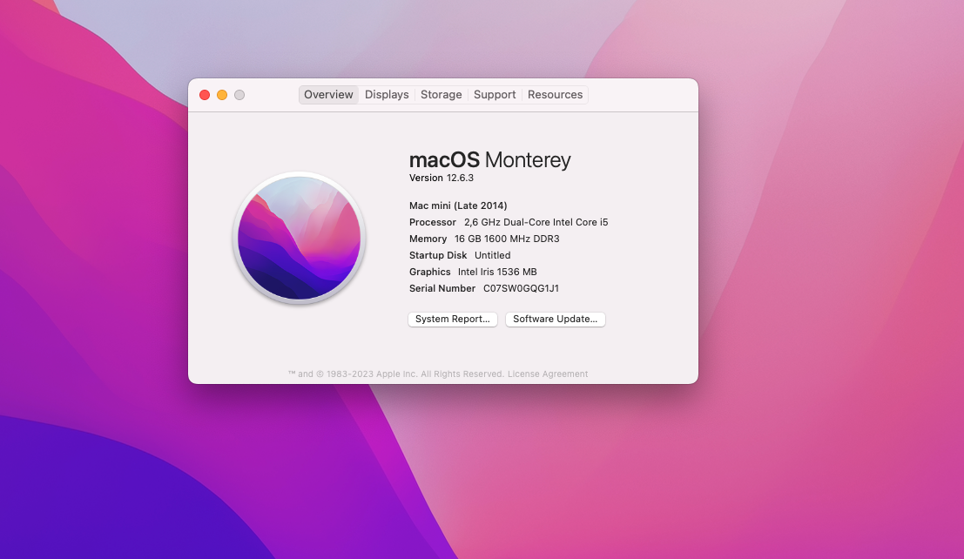
Task: Switch to the Overview tab
Action: 328,95
